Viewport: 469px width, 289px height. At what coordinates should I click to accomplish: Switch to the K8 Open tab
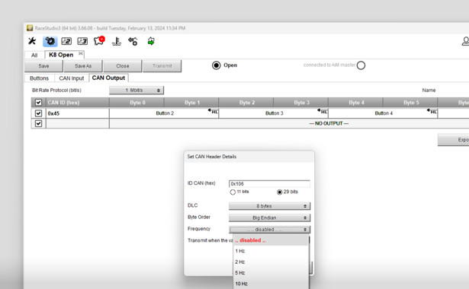point(61,55)
